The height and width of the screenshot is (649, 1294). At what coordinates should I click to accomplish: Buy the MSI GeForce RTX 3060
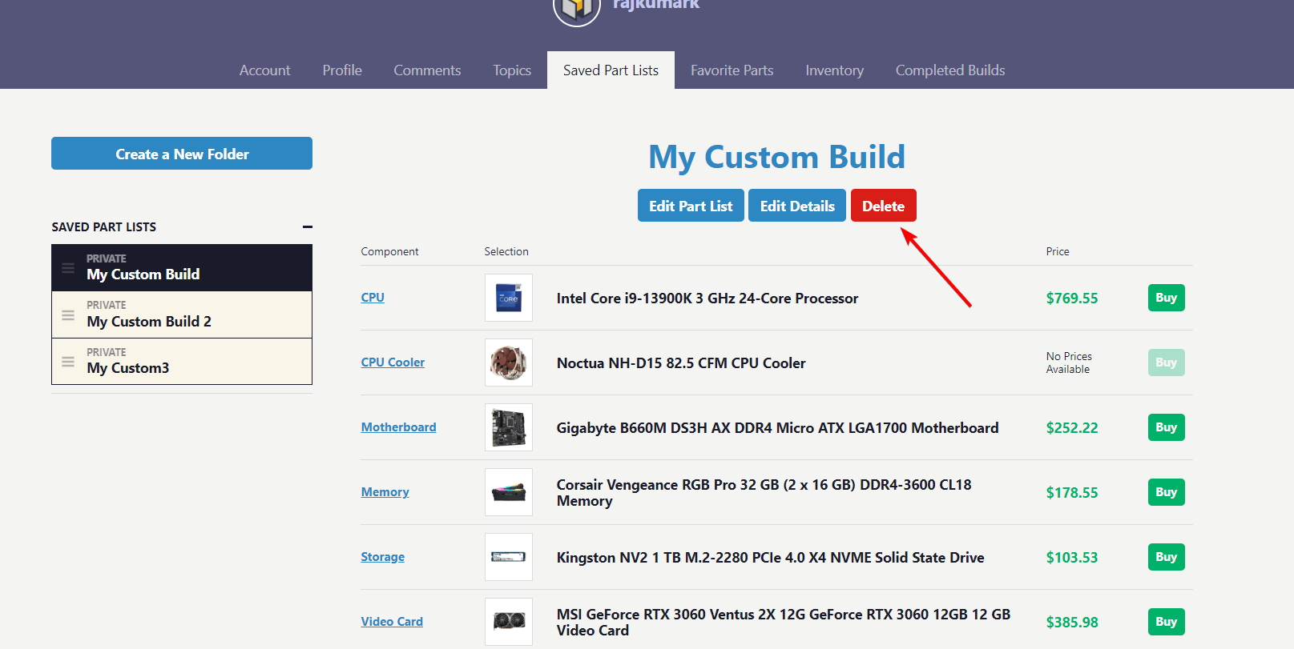click(x=1166, y=622)
